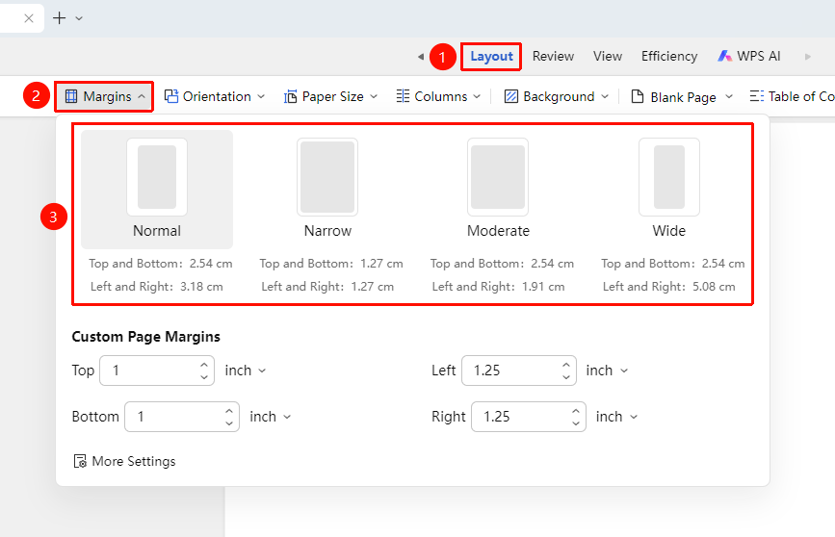Decrease the Top margin value
The height and width of the screenshot is (537, 835).
pyautogui.click(x=204, y=377)
